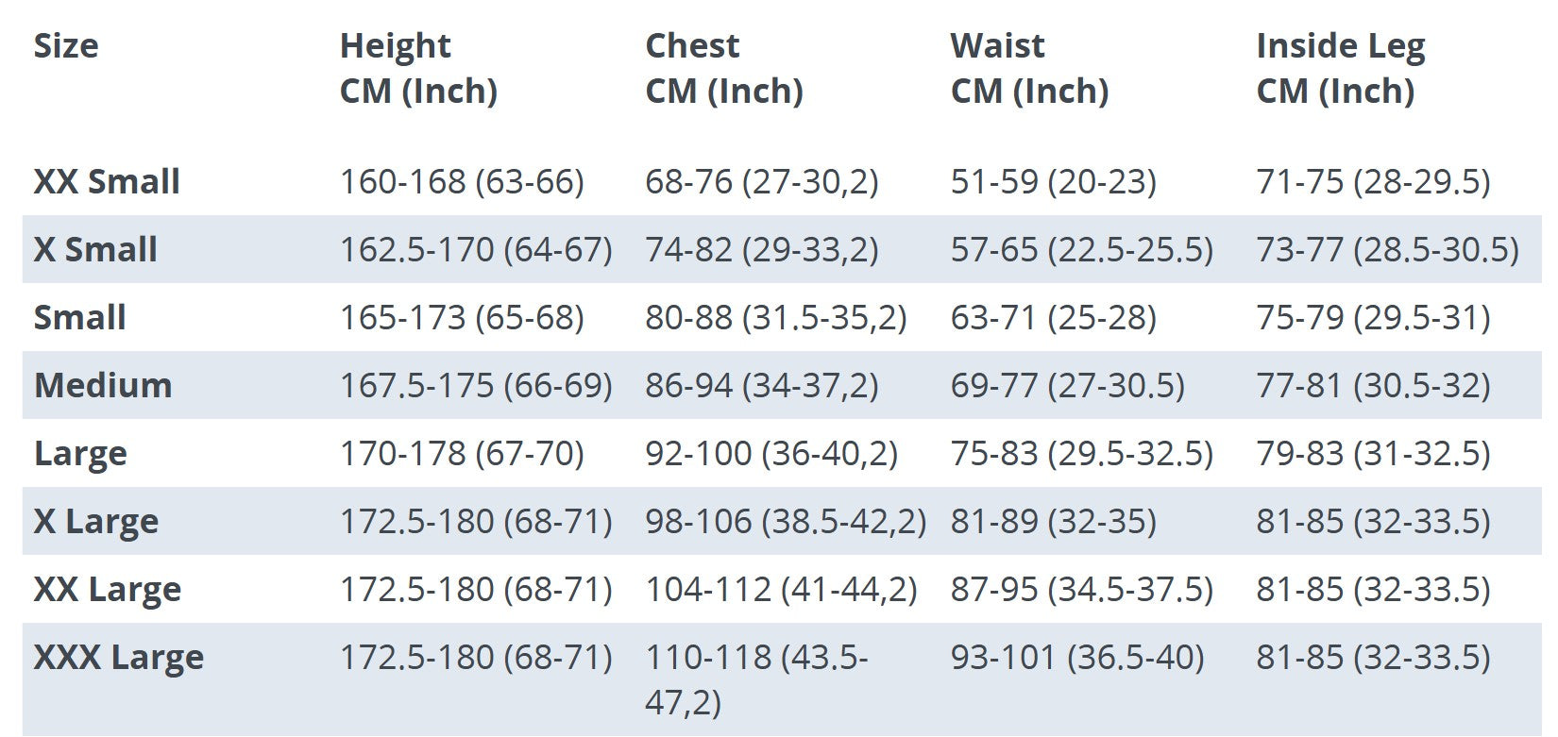Click the Chest CM (Inch) header
This screenshot has height=737, width=1558.
click(x=724, y=68)
